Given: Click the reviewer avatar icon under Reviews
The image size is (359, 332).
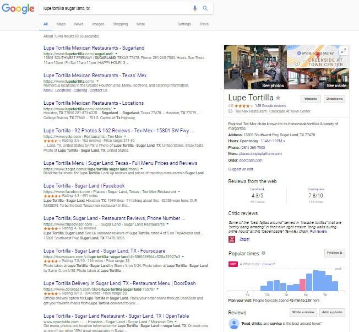Looking at the screenshot, I should [232, 325].
